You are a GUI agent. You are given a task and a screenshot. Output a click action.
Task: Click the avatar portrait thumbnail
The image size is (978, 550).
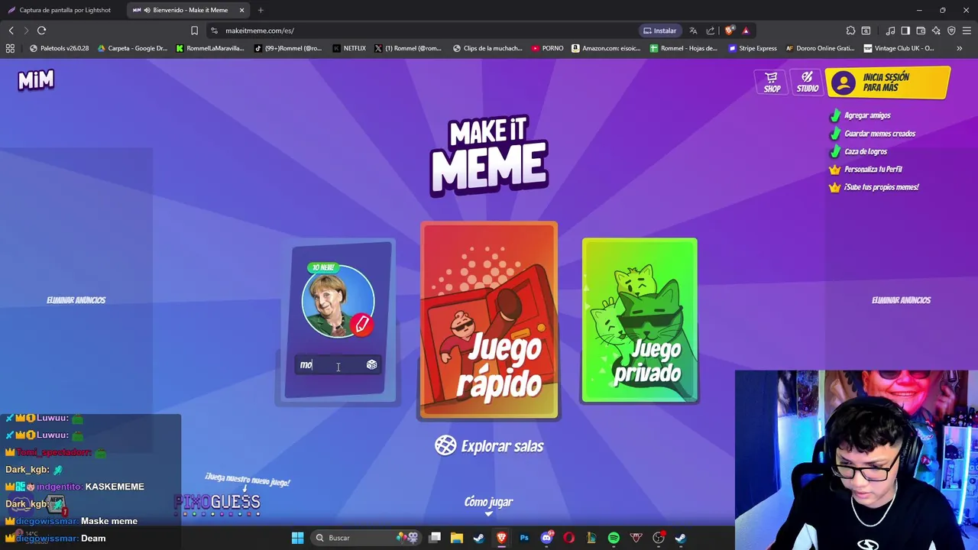[x=337, y=300]
